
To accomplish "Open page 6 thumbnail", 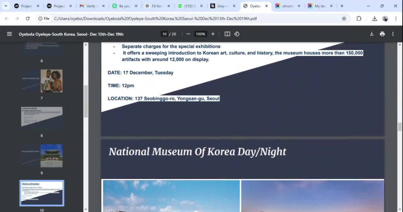I will 42,48.
